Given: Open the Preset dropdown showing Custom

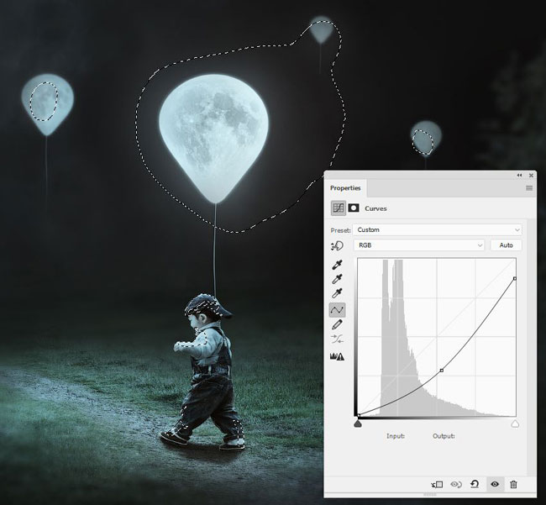Looking at the screenshot, I should tap(438, 230).
